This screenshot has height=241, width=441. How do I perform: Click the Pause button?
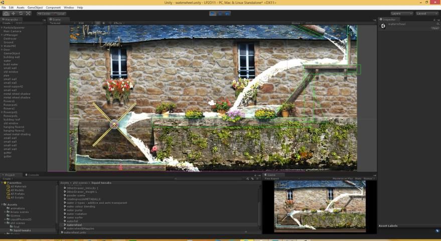220,14
